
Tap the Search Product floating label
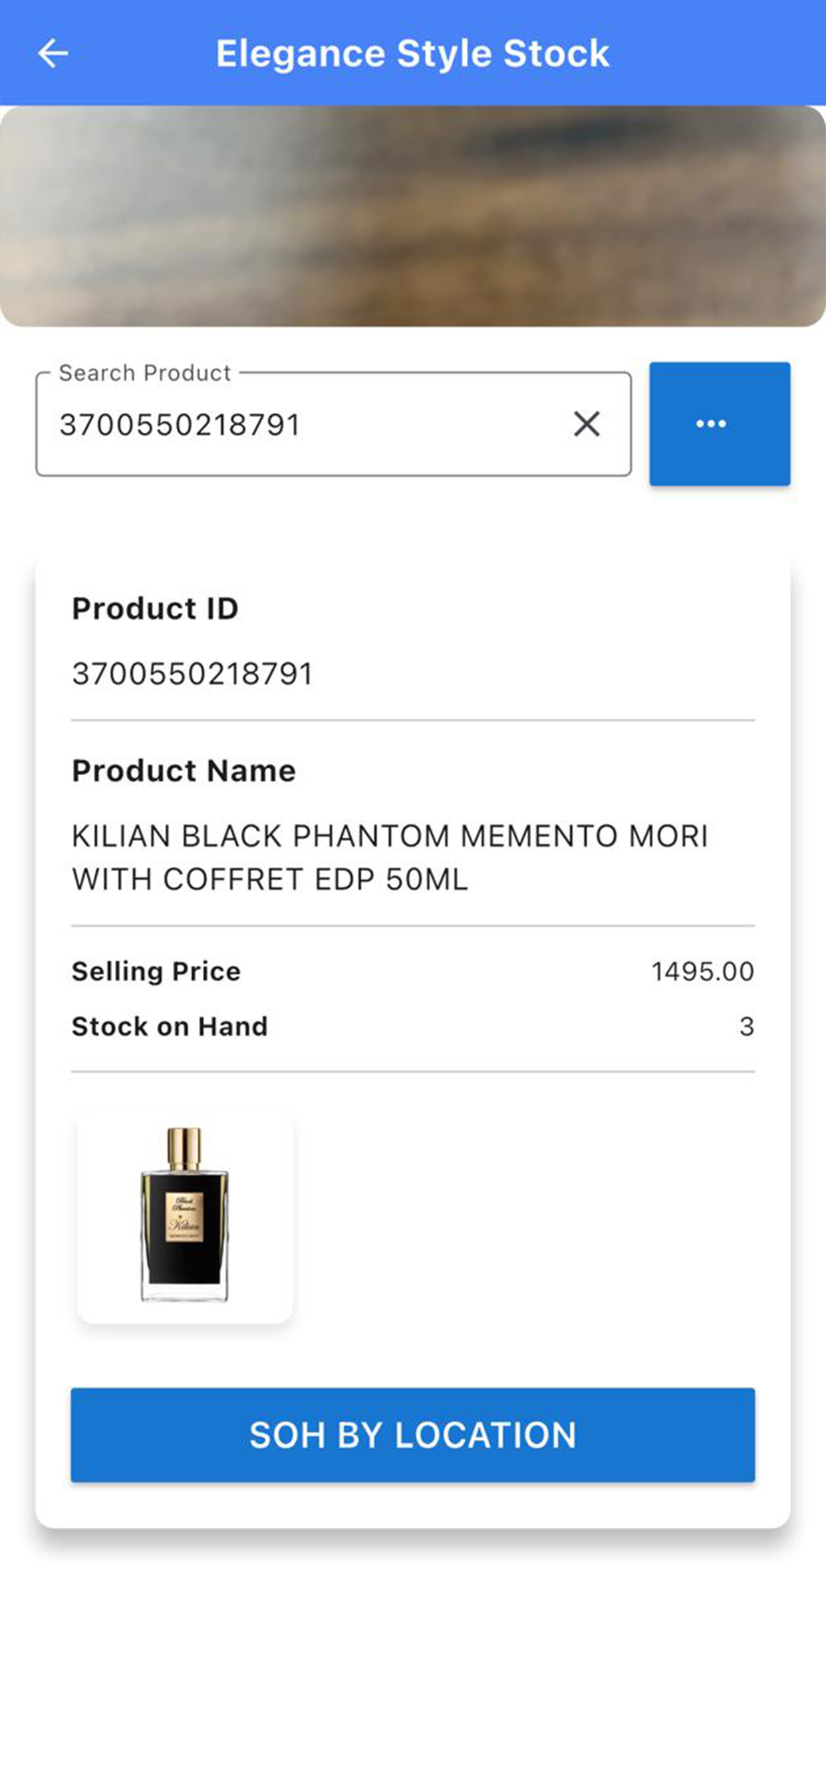click(x=144, y=373)
